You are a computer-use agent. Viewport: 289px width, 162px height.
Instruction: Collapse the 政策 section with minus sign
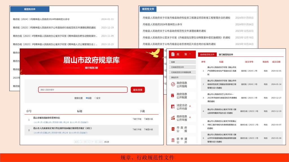coord(190,54)
